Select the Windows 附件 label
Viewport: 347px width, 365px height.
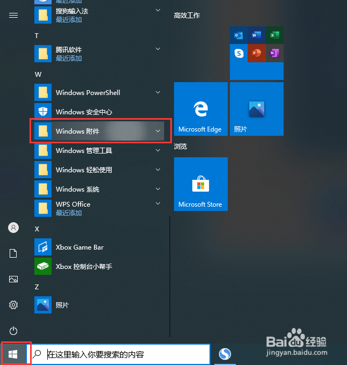point(77,132)
